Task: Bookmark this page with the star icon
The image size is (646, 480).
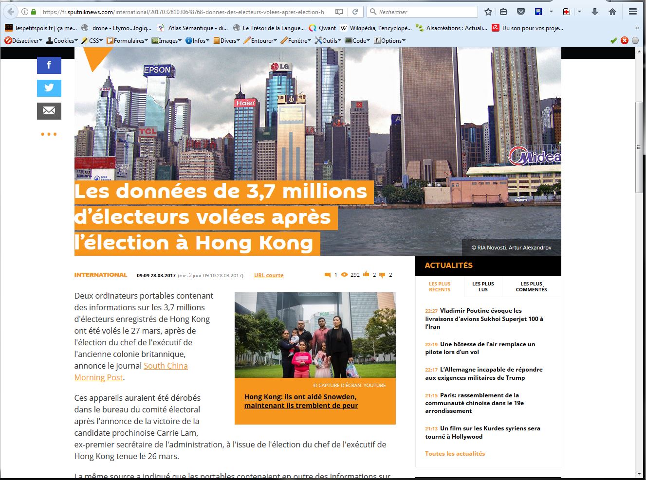Action: [x=488, y=12]
